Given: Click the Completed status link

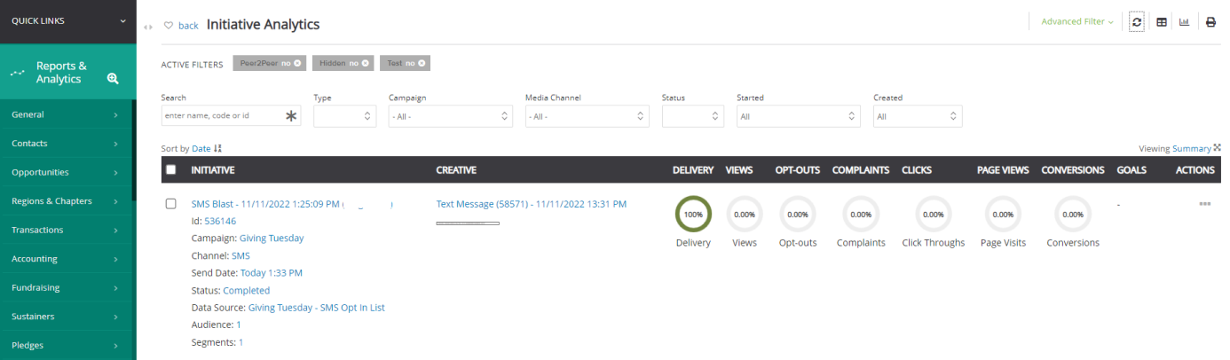Looking at the screenshot, I should (x=247, y=290).
